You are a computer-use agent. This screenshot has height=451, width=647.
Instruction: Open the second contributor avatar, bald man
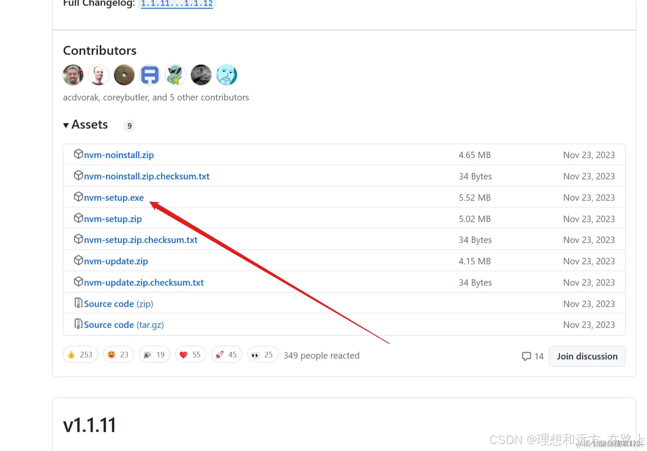coord(99,75)
